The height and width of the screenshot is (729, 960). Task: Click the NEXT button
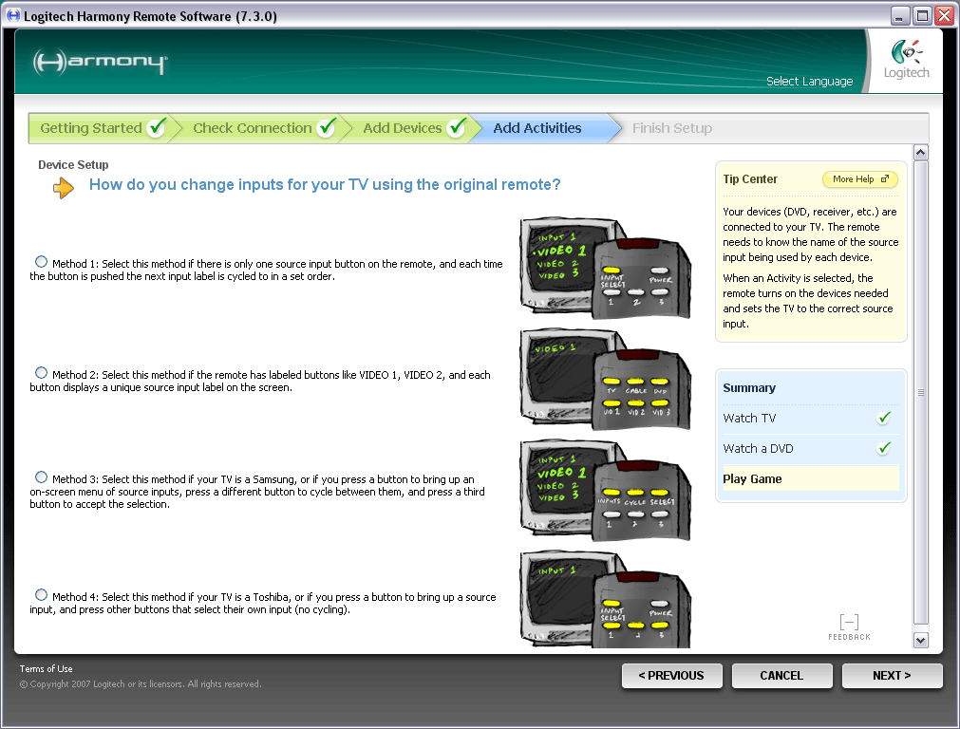coord(892,676)
